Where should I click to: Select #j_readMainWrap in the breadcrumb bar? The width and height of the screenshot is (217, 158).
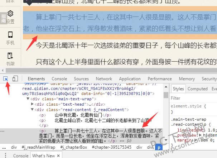click(38, 147)
